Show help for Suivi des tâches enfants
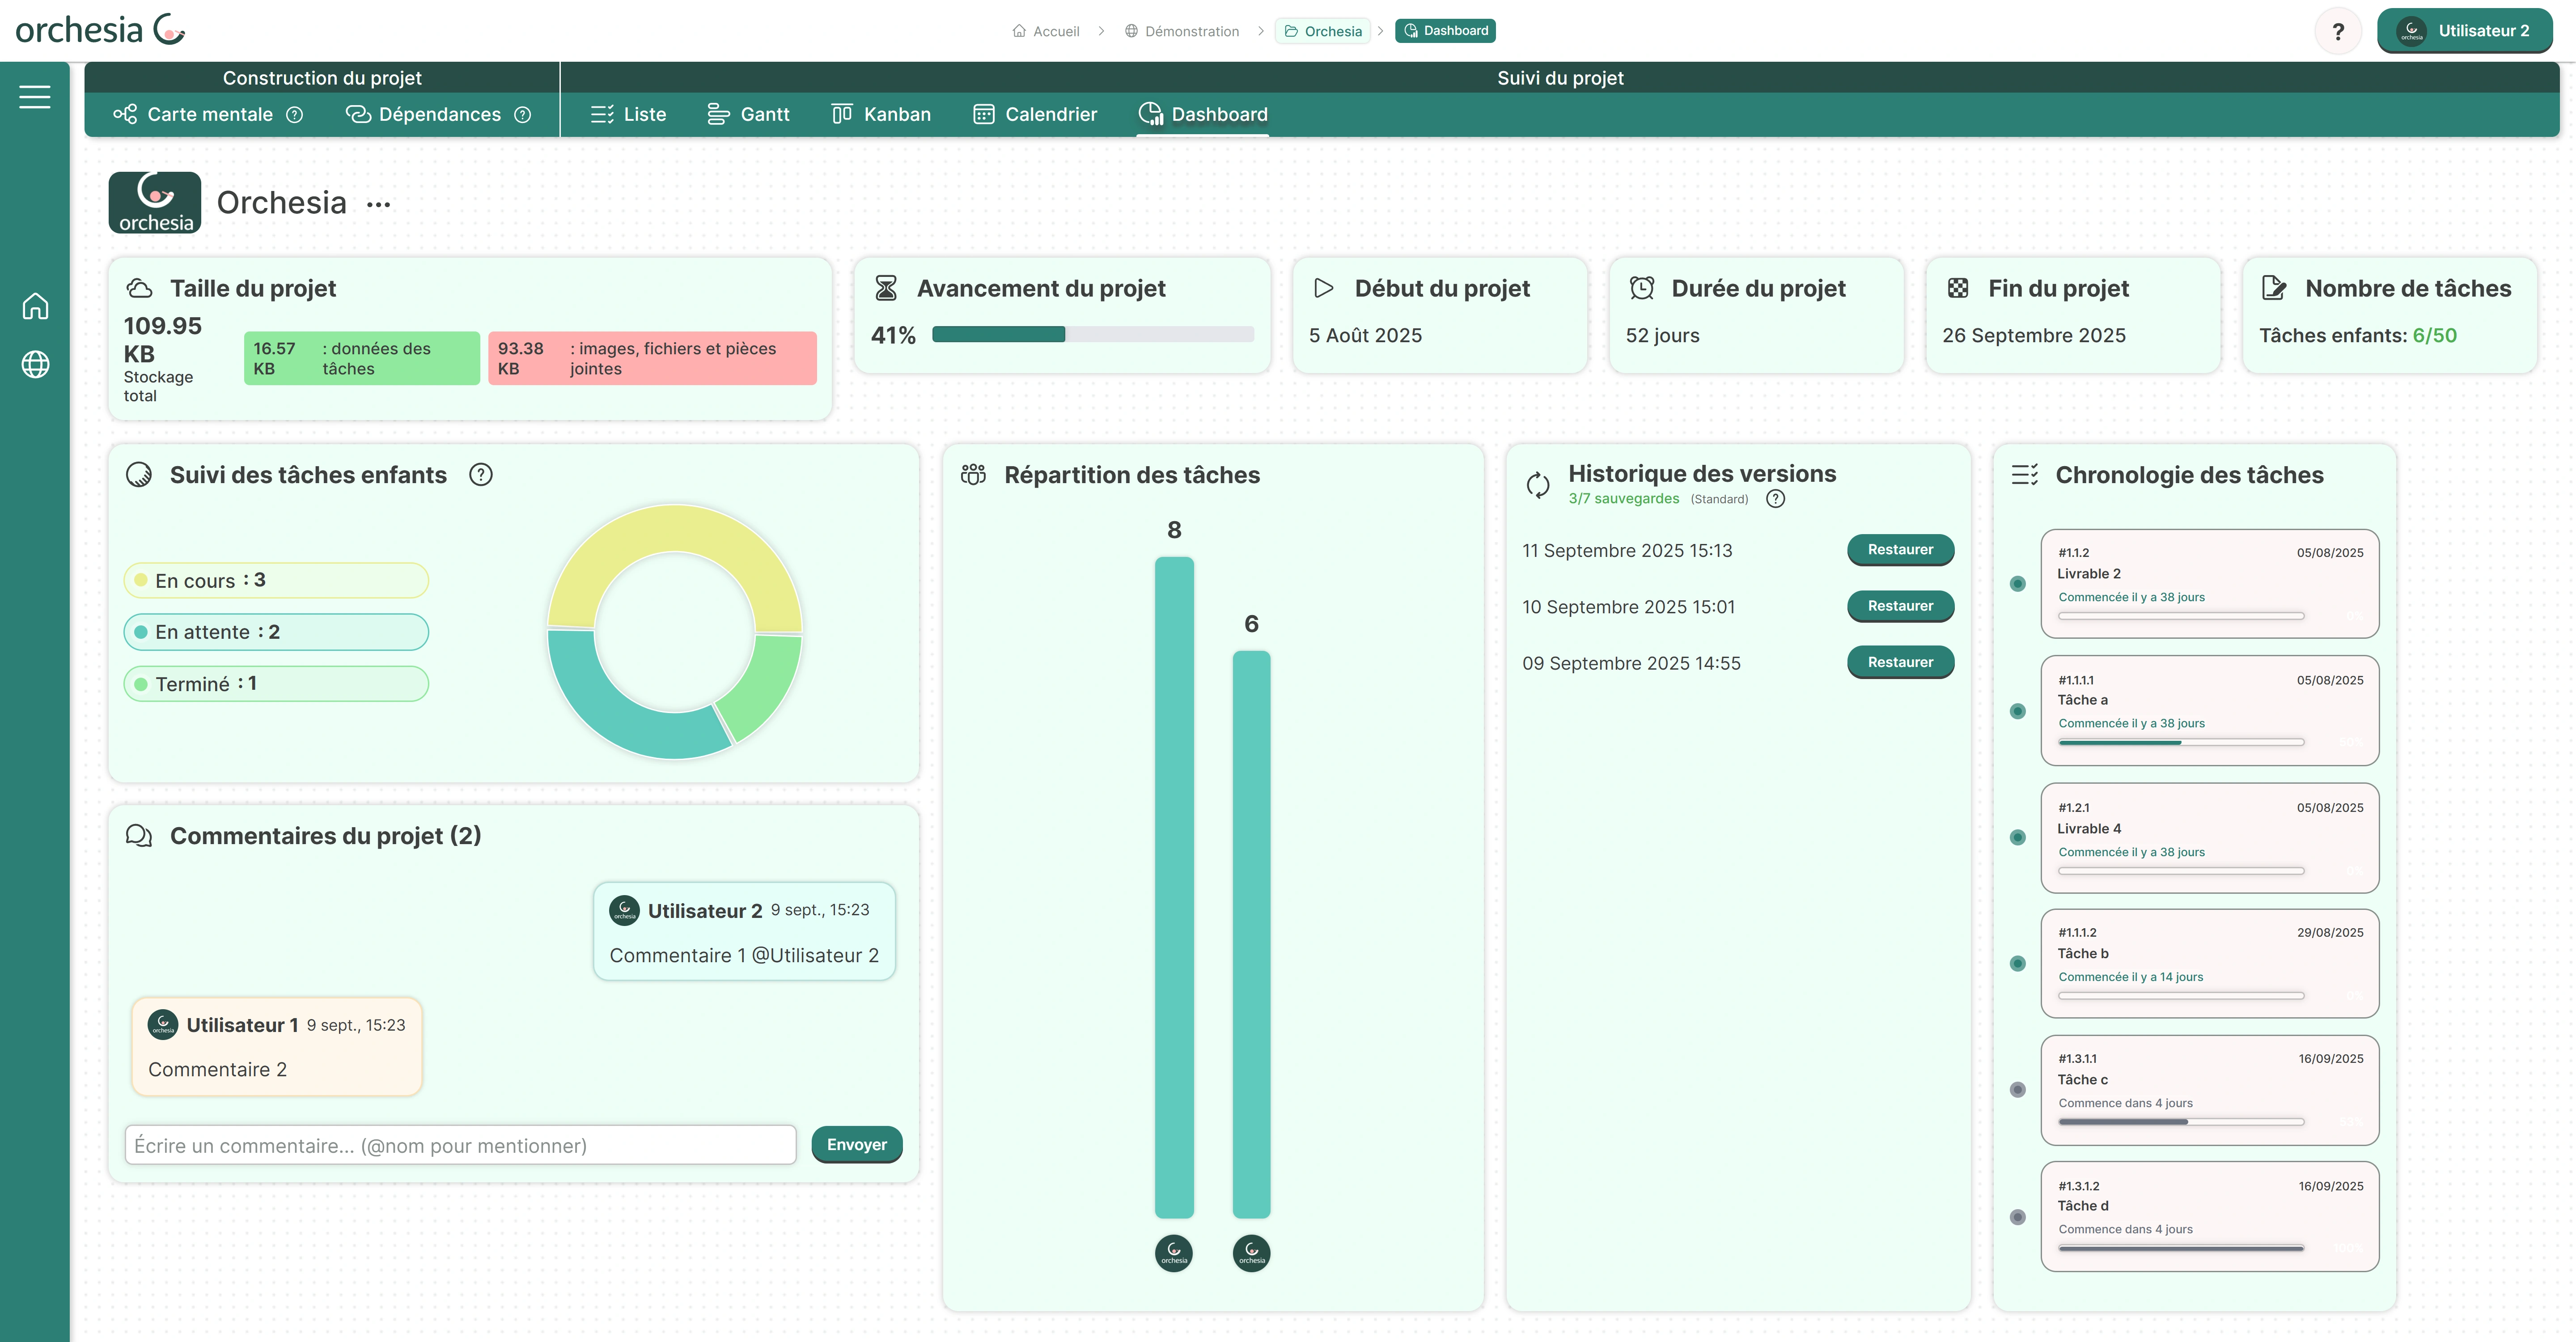 [x=481, y=475]
